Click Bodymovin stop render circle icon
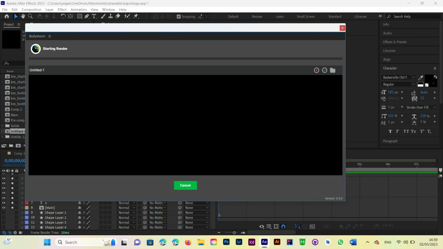 coord(316,70)
